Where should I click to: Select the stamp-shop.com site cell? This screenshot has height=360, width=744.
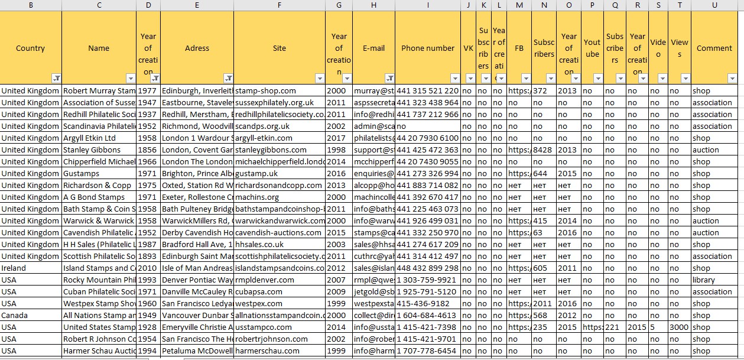coord(280,91)
